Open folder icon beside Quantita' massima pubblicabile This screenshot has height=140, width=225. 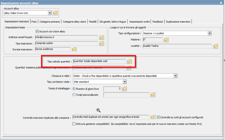129,68
